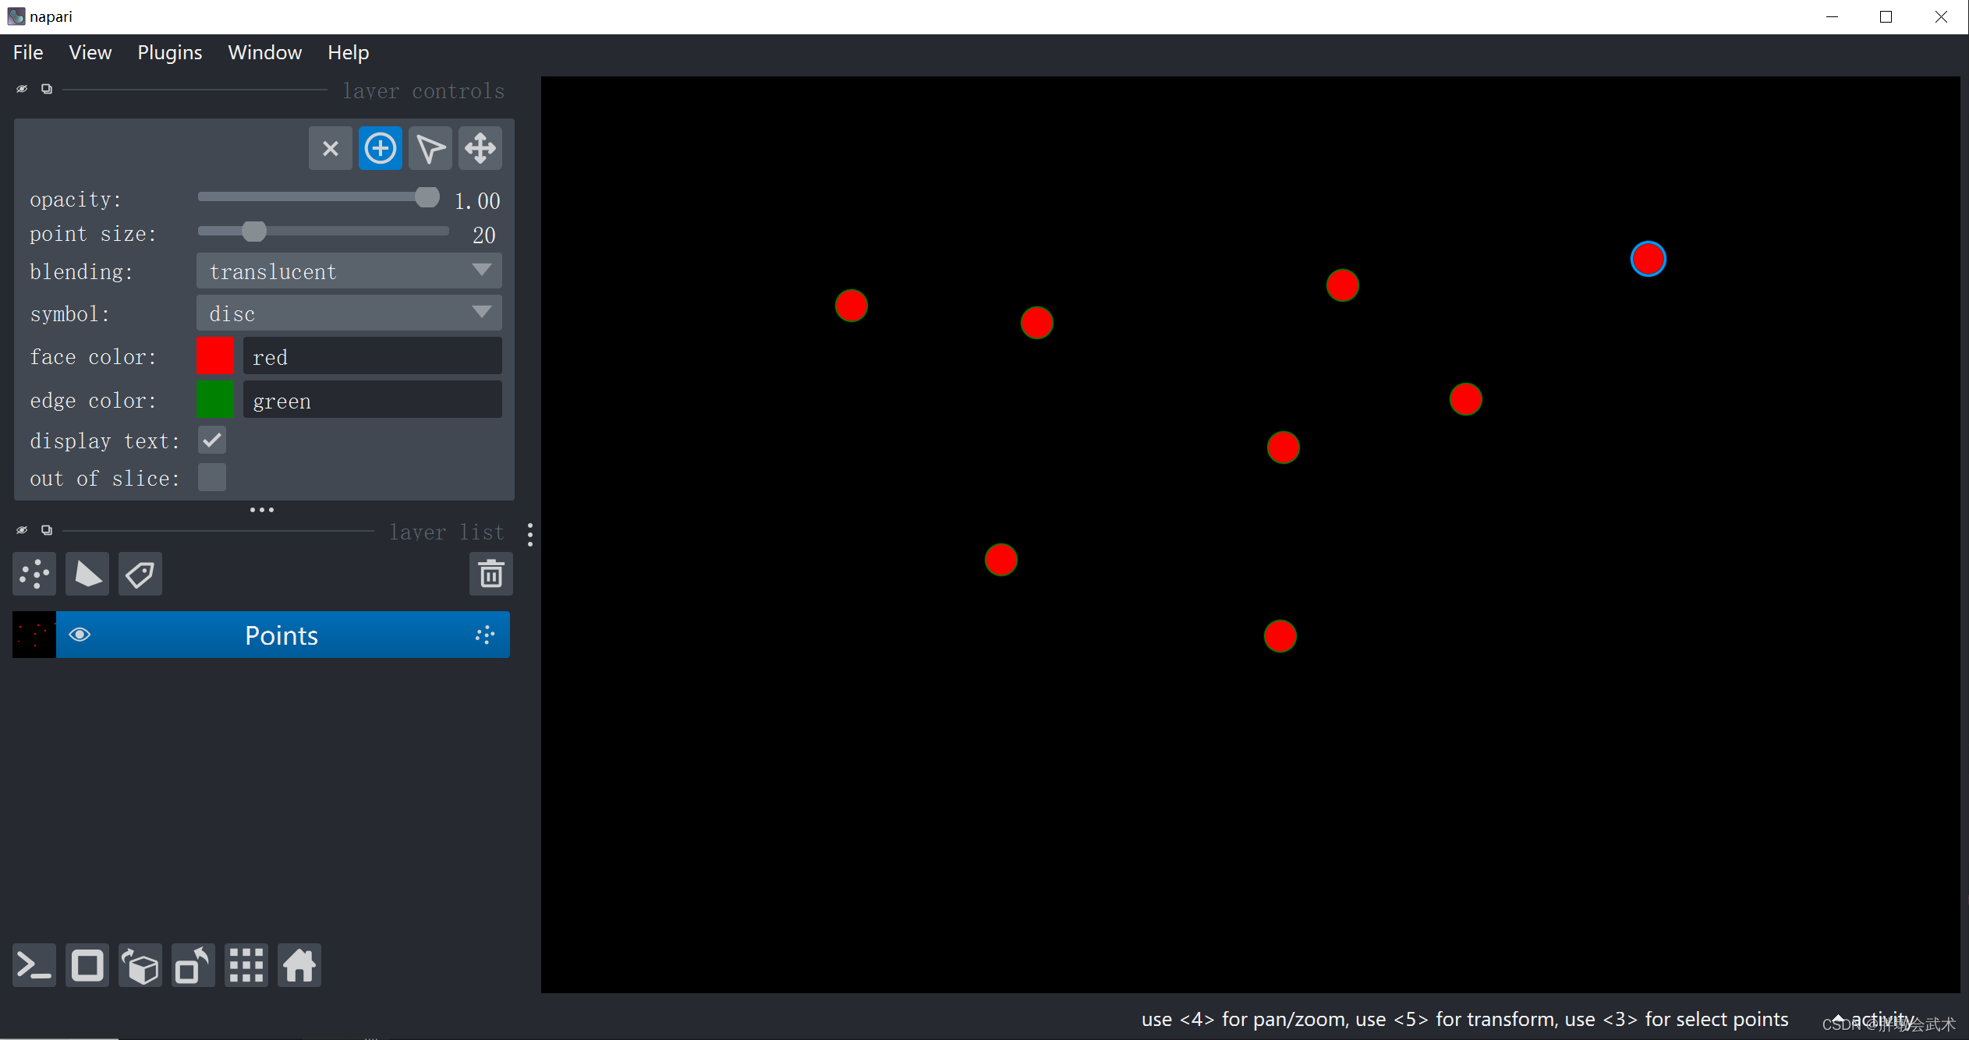Click the opacity slider handle
This screenshot has width=1969, height=1040.
point(427,197)
